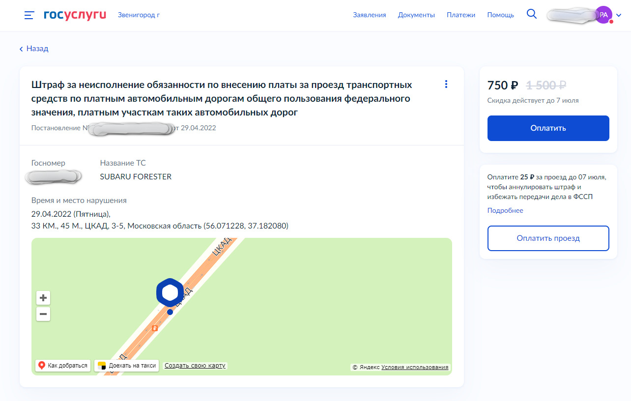Click the crossed-out 1 500 ₽ price
Viewport: 631px width, 401px height.
[546, 85]
